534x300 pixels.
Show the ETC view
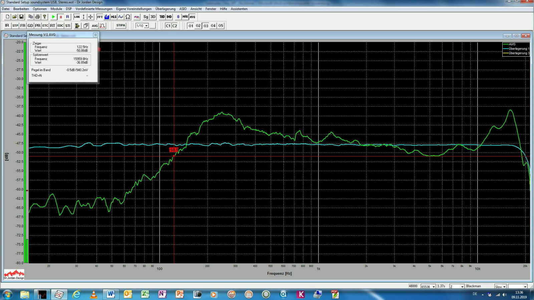click(x=45, y=26)
